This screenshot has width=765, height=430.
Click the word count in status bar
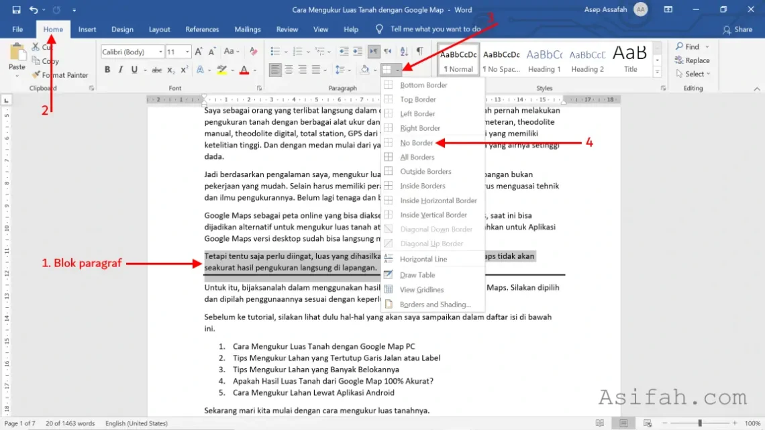(x=70, y=423)
